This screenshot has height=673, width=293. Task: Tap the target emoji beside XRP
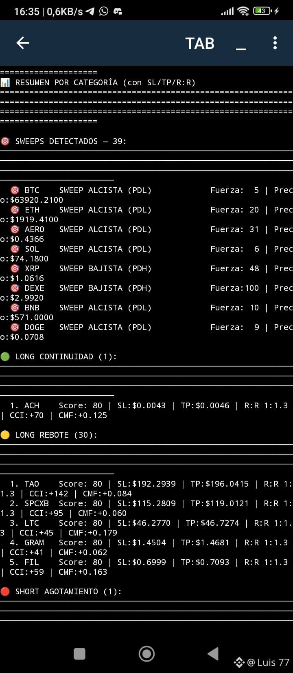pos(15,268)
